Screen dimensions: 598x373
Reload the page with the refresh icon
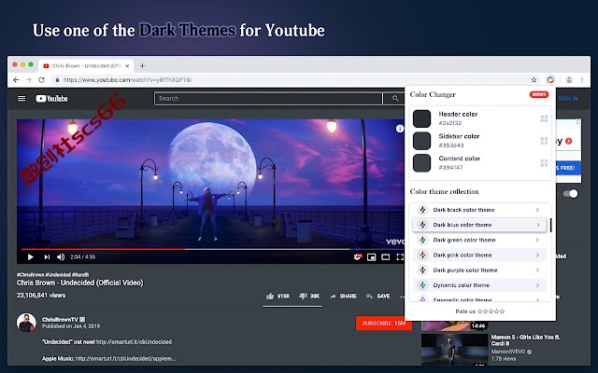tap(41, 80)
